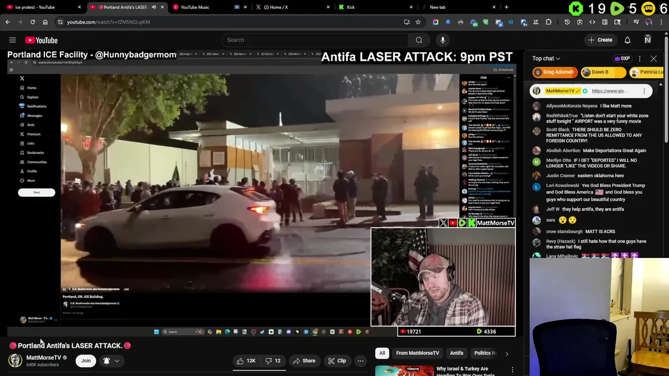Toggle channel notification bell beside Join
The image size is (669, 376).
[107, 361]
